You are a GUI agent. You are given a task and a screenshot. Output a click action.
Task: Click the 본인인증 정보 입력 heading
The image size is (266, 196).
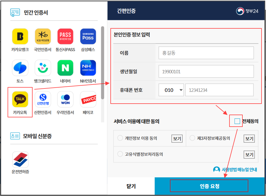(132, 35)
